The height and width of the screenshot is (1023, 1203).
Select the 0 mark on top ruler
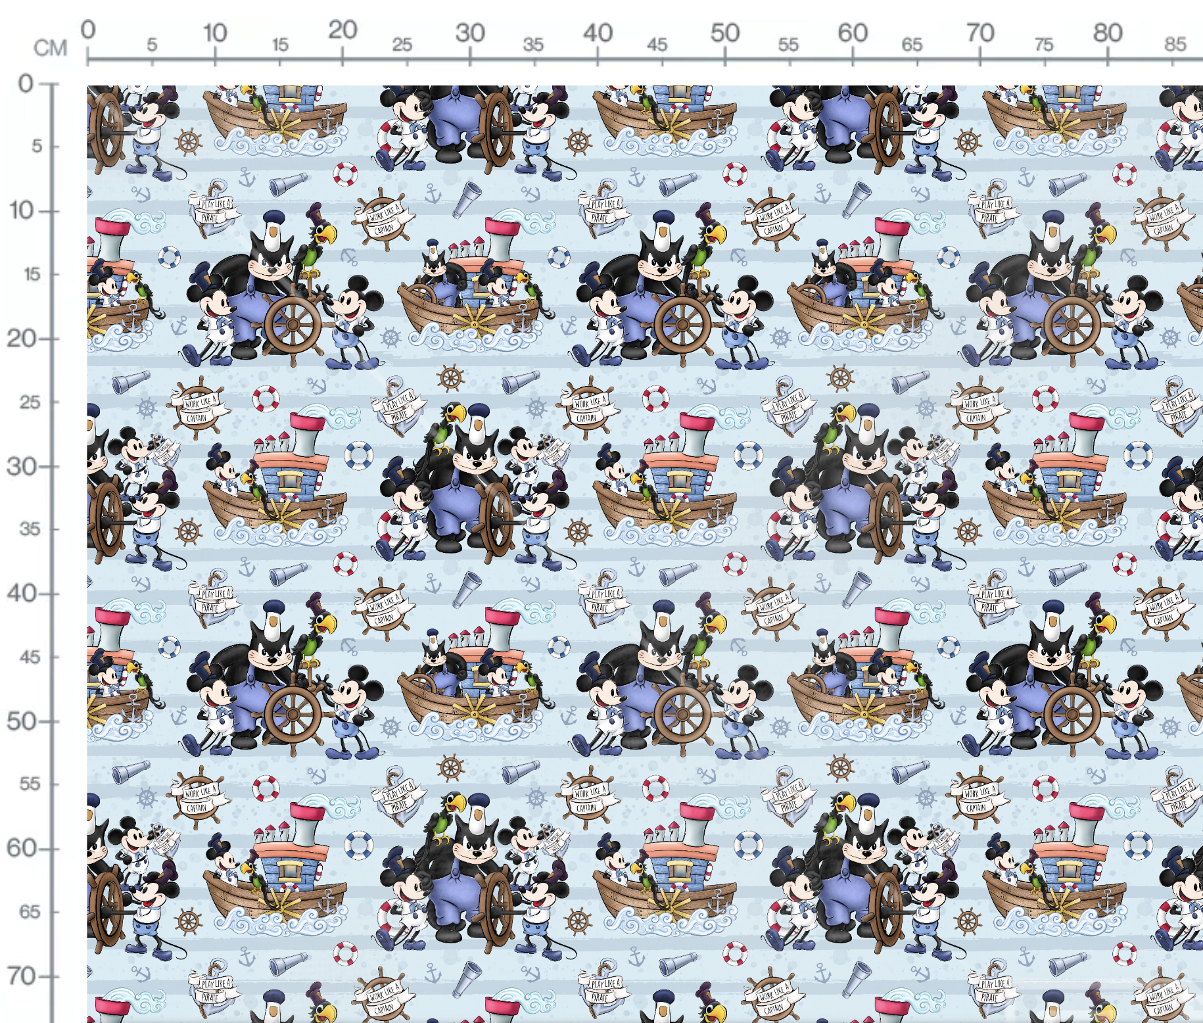88,30
